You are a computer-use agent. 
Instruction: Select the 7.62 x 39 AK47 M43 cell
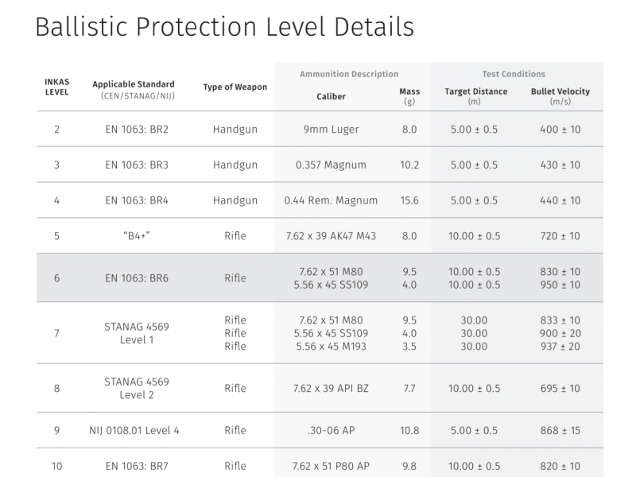tap(331, 236)
